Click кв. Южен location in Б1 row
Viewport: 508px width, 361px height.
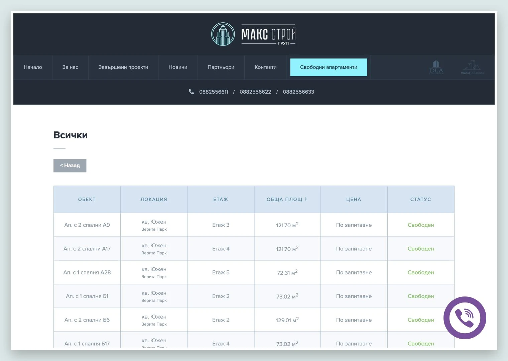pyautogui.click(x=154, y=293)
